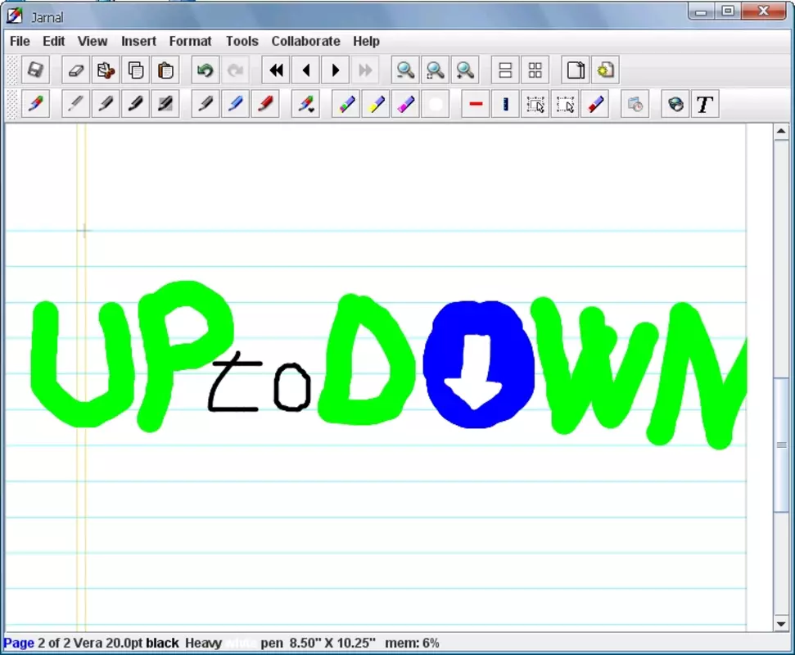The height and width of the screenshot is (655, 795).
Task: Click the "Vera 20.0pt" font text
Action: [108, 643]
